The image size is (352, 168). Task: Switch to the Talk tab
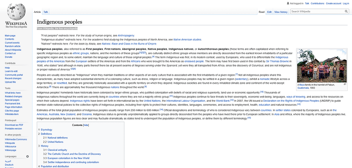click(x=46, y=12)
